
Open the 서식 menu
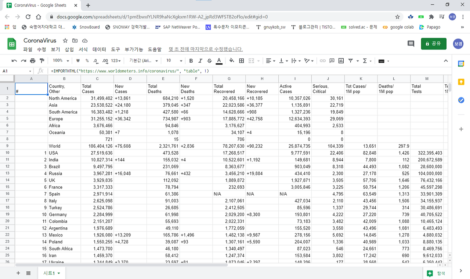[x=83, y=49]
